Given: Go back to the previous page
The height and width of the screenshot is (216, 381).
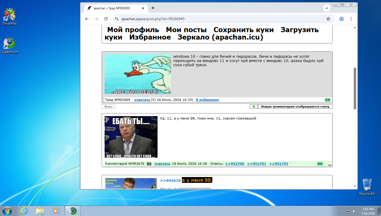Looking at the screenshot, I should (x=87, y=19).
